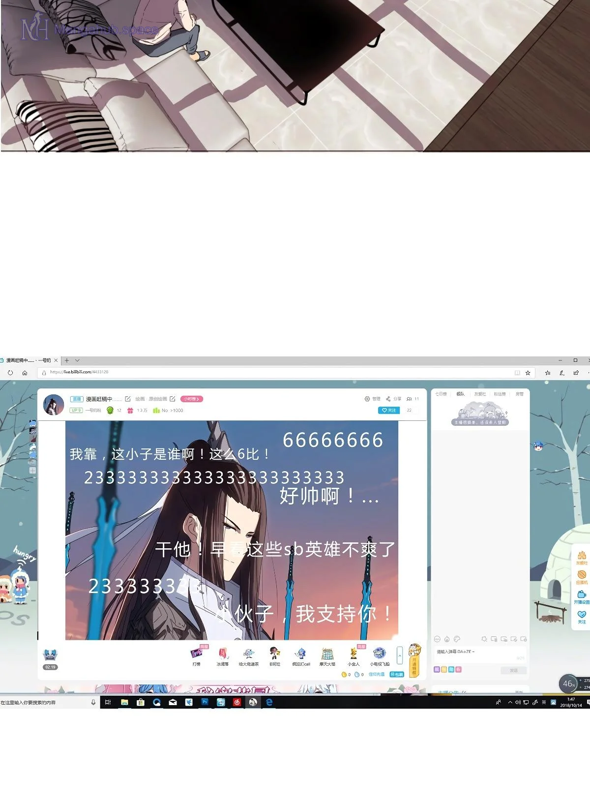Expand the gift list arrow

[x=400, y=655]
